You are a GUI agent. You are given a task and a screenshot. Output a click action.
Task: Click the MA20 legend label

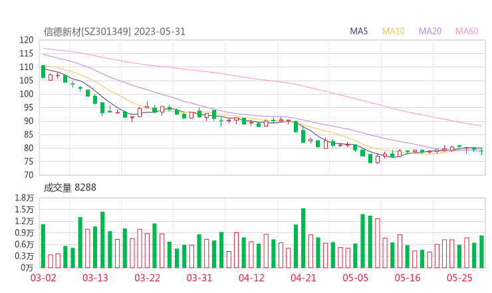430,31
